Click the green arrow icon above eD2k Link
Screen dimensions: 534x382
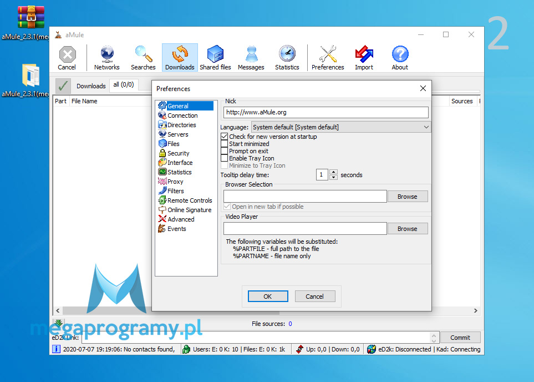coord(59,323)
